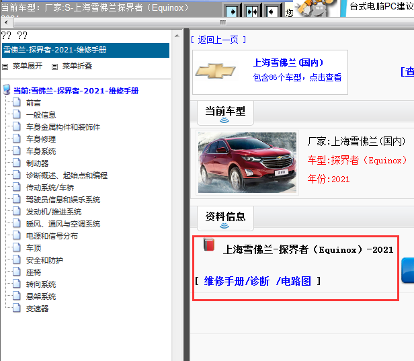
Task: Click the wave chevron under 资料信息
Action: point(224,226)
